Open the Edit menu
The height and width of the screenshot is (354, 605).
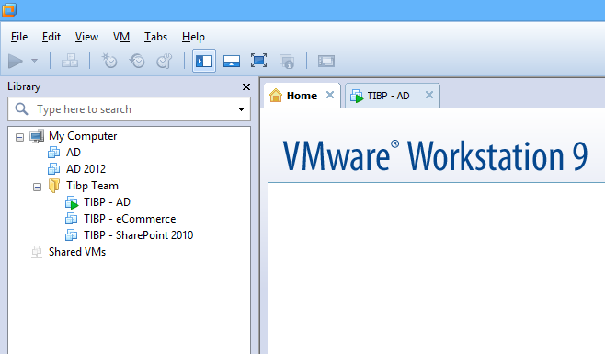pos(51,37)
